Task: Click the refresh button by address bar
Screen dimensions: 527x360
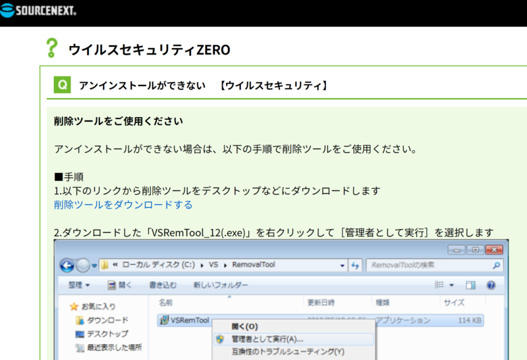Action: tap(355, 265)
